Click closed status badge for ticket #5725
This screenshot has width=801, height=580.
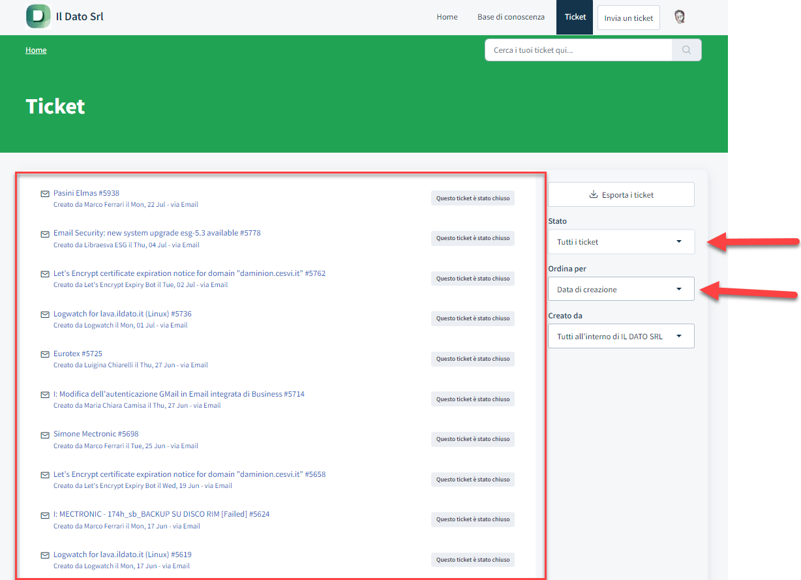pyautogui.click(x=473, y=359)
